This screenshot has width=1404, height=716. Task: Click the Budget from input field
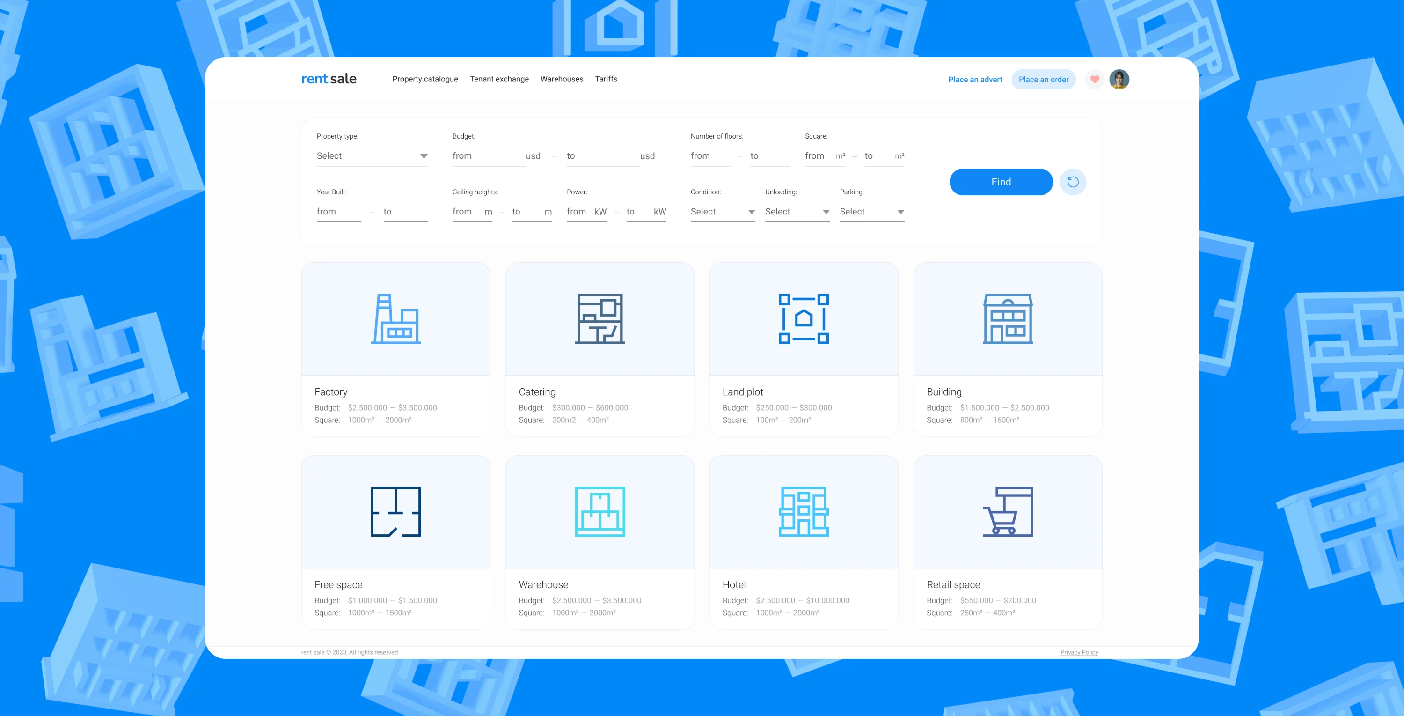(485, 156)
